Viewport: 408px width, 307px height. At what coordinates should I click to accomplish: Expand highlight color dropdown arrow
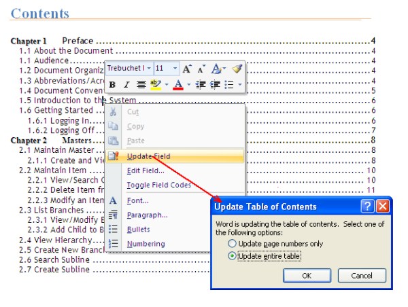tap(167, 84)
